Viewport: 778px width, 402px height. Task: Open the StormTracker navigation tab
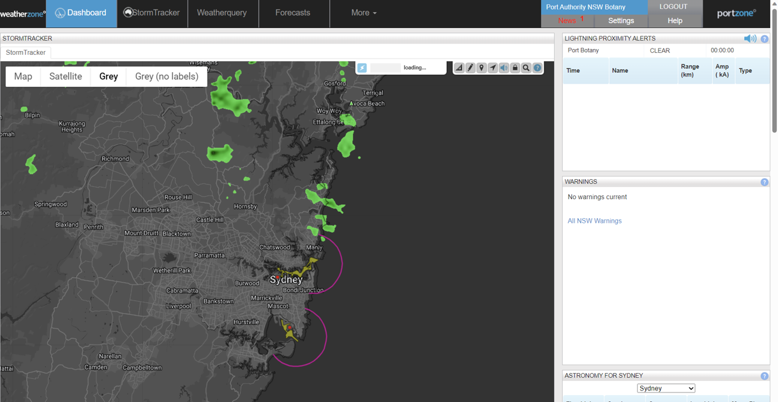[152, 13]
